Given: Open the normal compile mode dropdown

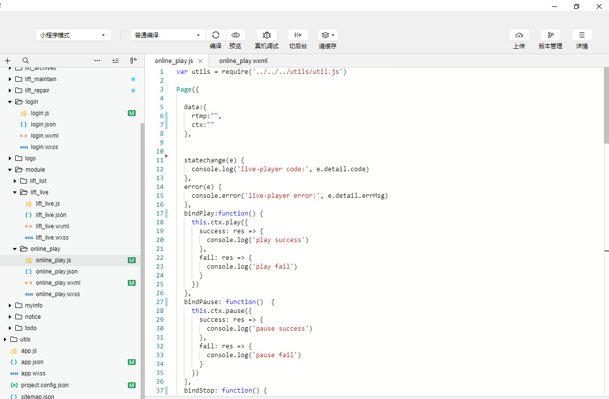Looking at the screenshot, I should coord(168,35).
